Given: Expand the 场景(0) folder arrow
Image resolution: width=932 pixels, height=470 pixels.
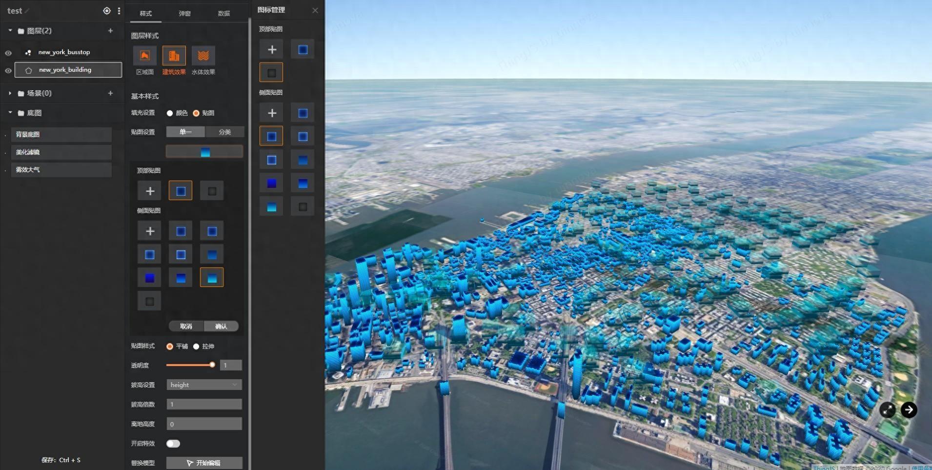Looking at the screenshot, I should (10, 93).
